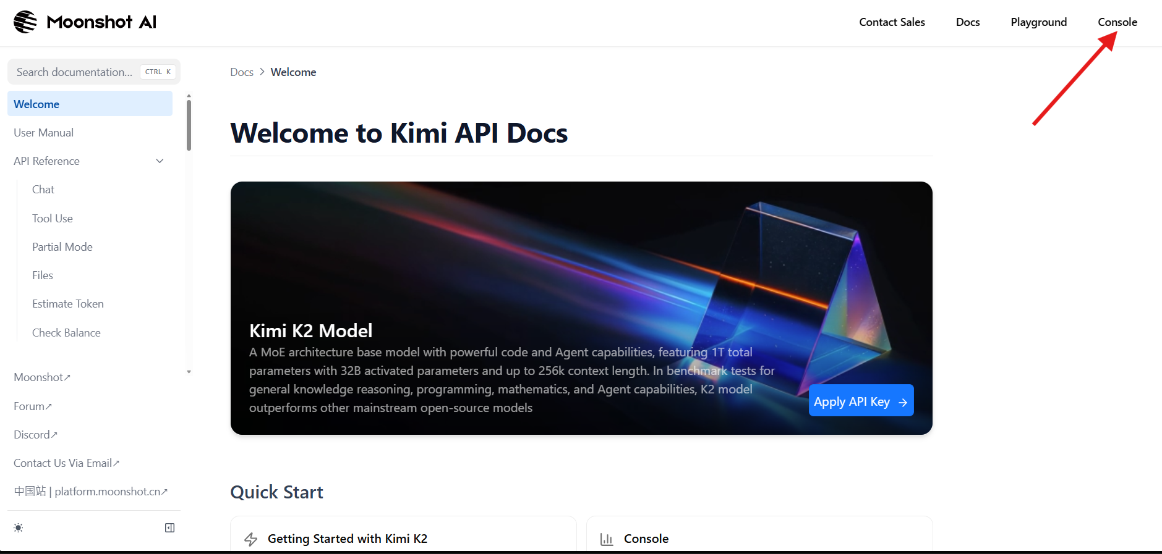Open the Tool Use reference page
Viewport: 1162px width, 554px height.
(x=53, y=219)
